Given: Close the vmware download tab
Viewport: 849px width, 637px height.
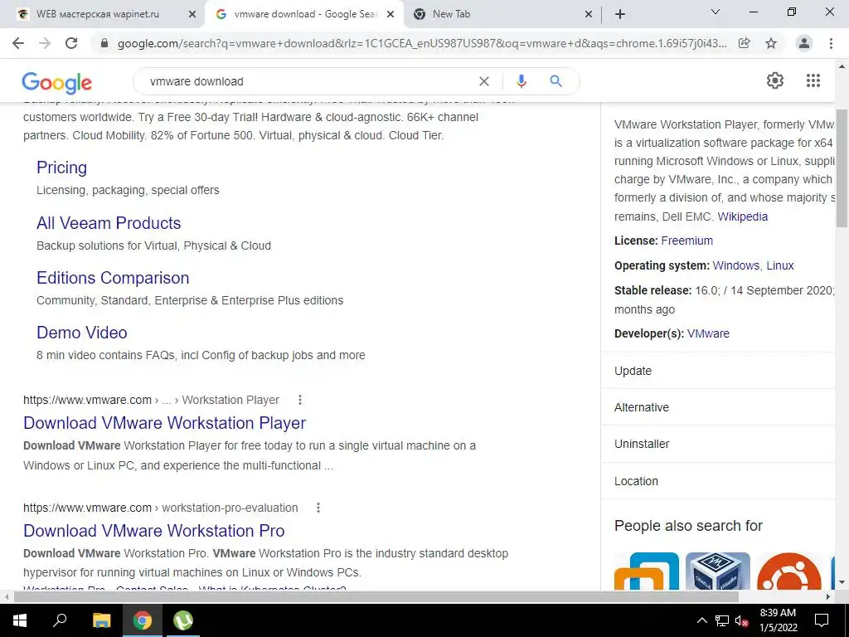Looking at the screenshot, I should 391,15.
